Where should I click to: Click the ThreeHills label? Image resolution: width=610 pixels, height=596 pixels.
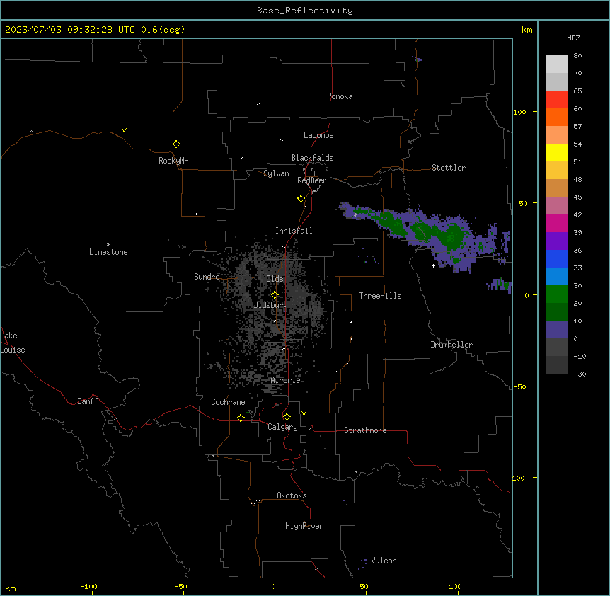pyautogui.click(x=380, y=296)
